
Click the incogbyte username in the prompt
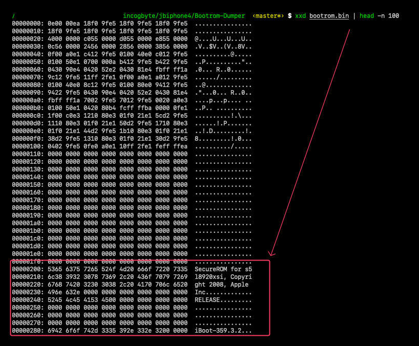pyautogui.click(x=138, y=15)
